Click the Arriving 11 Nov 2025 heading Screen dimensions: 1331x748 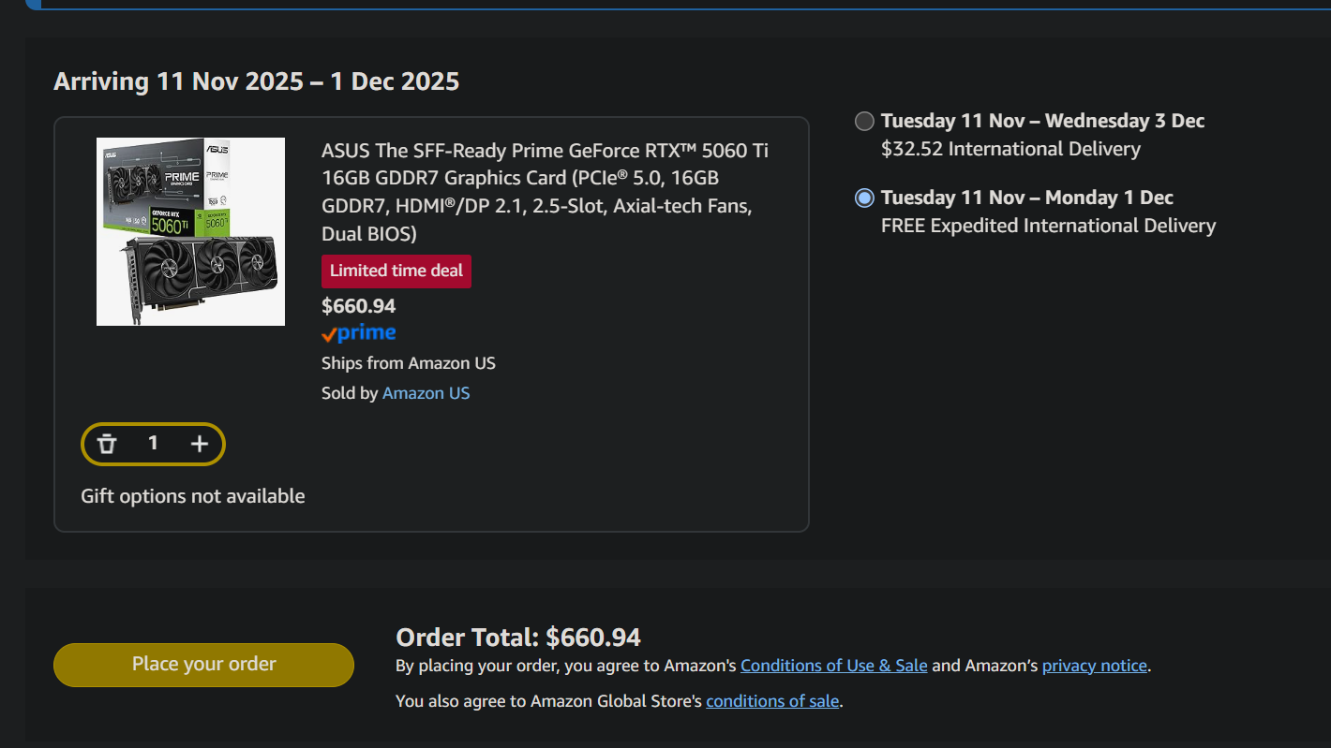[256, 81]
